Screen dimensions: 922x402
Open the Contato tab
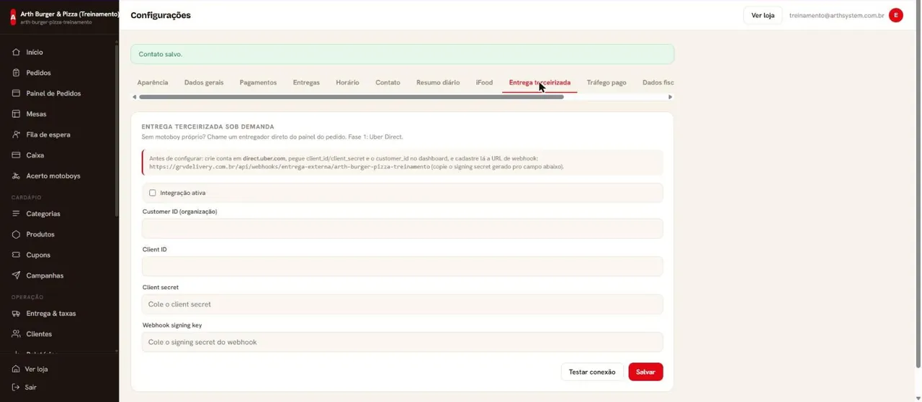click(388, 83)
